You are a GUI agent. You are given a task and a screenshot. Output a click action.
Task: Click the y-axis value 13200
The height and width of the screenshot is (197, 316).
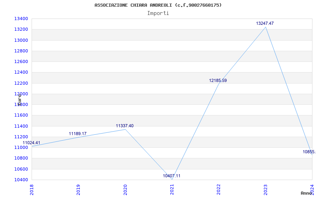click(x=21, y=29)
